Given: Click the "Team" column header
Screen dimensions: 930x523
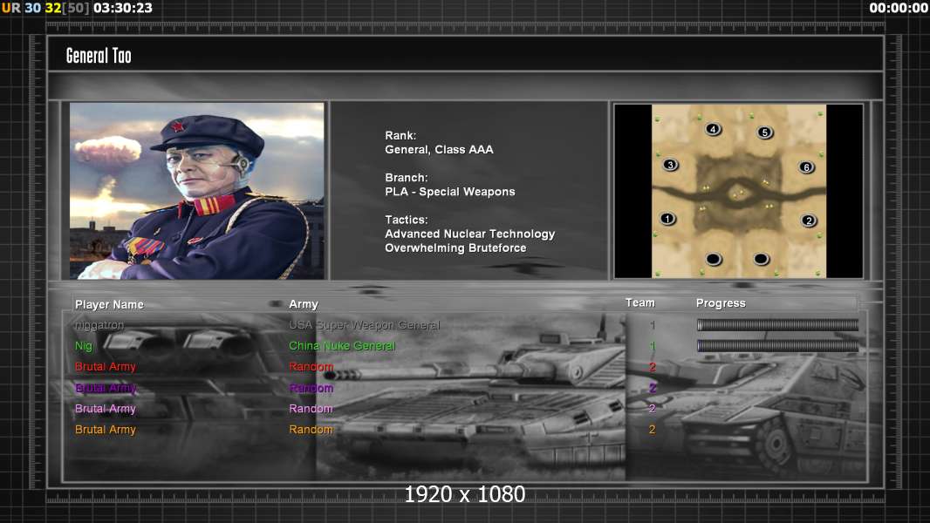Looking at the screenshot, I should click(x=640, y=302).
